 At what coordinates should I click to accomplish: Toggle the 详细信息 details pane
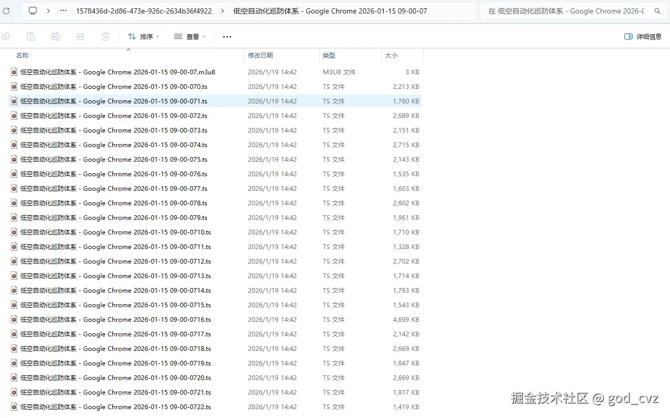tap(643, 36)
